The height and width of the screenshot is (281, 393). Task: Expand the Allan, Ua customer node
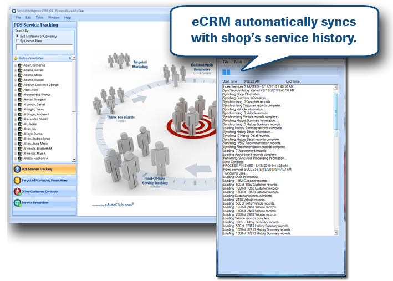pyautogui.click(x=16, y=129)
